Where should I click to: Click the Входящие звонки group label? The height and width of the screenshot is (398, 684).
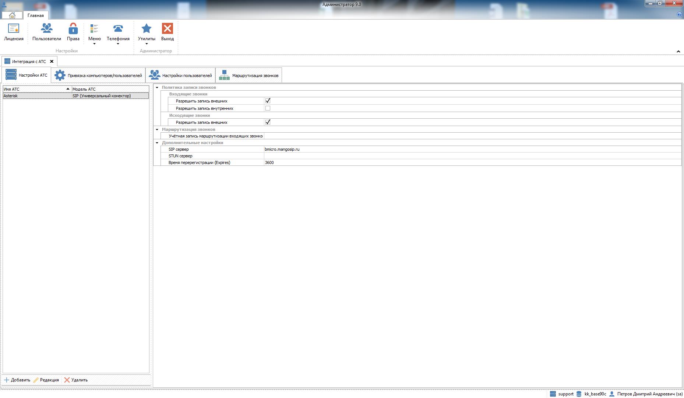[x=188, y=94]
